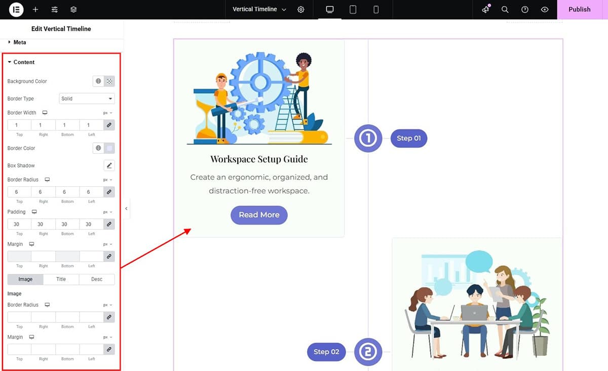Click responsive icon next to Content Border Radius
Viewport: 608px width, 371px height.
[47, 180]
